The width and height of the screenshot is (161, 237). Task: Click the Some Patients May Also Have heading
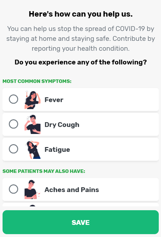[x=44, y=171]
